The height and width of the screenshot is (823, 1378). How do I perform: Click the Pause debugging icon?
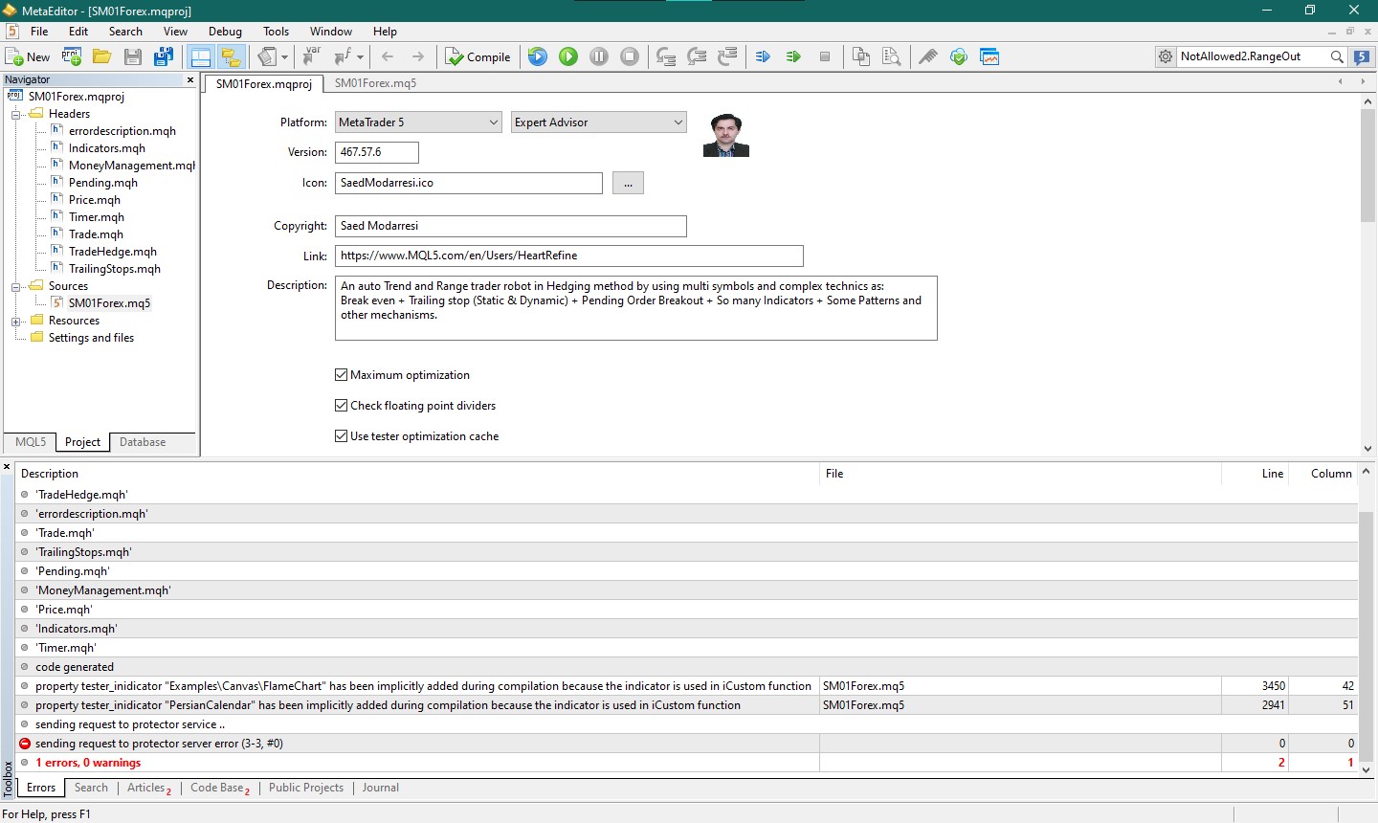click(x=599, y=56)
